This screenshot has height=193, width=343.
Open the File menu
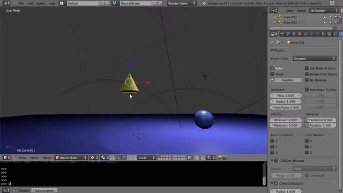(x=21, y=3)
